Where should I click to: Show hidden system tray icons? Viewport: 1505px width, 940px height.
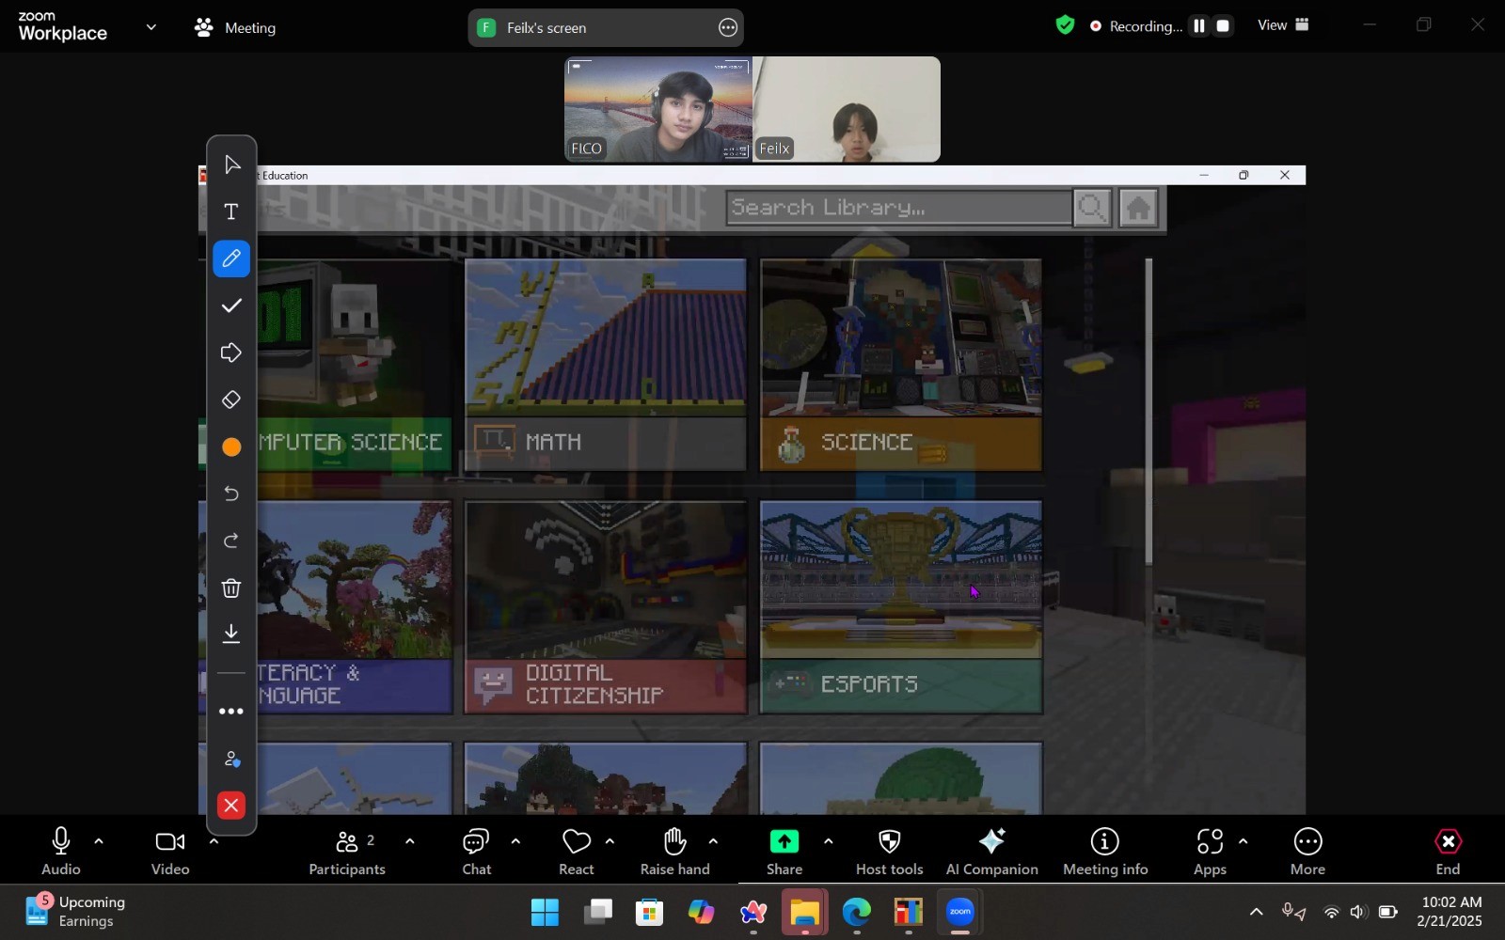coord(1256,912)
